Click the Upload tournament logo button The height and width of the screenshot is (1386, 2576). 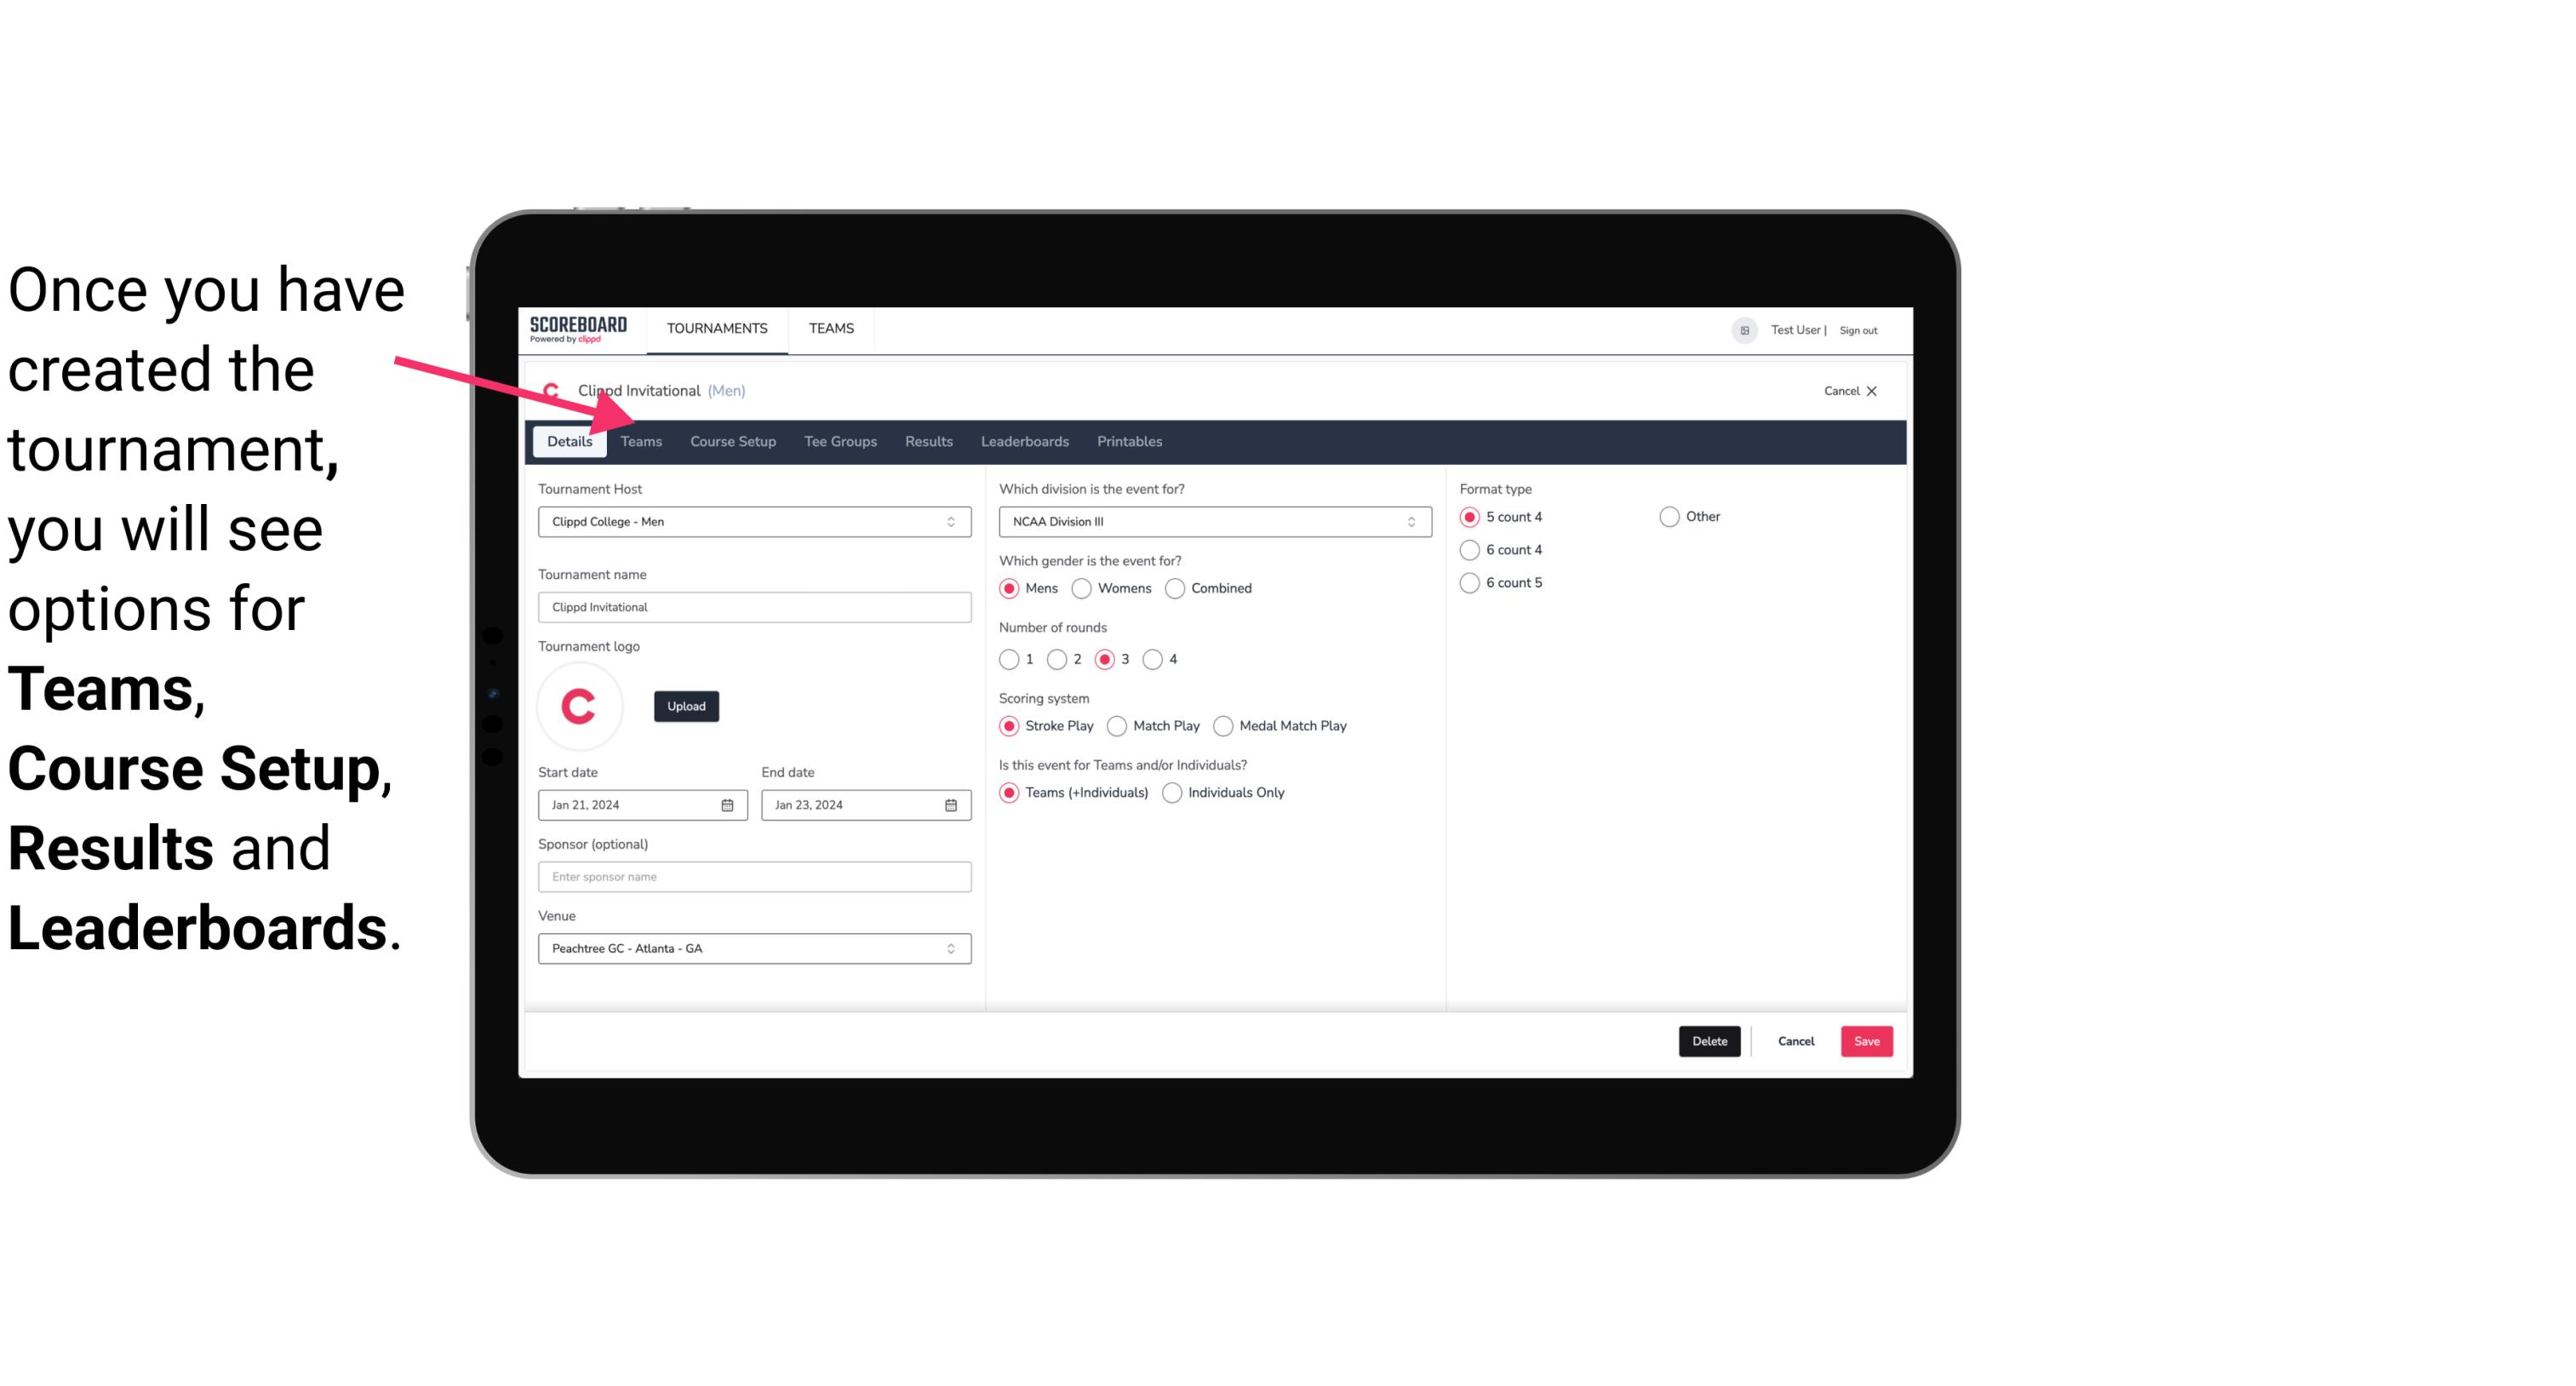tap(684, 705)
